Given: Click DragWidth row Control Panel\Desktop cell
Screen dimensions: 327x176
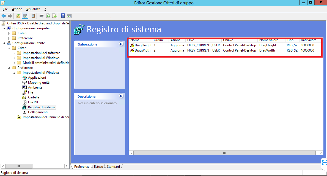Looking at the screenshot, I should point(240,50).
